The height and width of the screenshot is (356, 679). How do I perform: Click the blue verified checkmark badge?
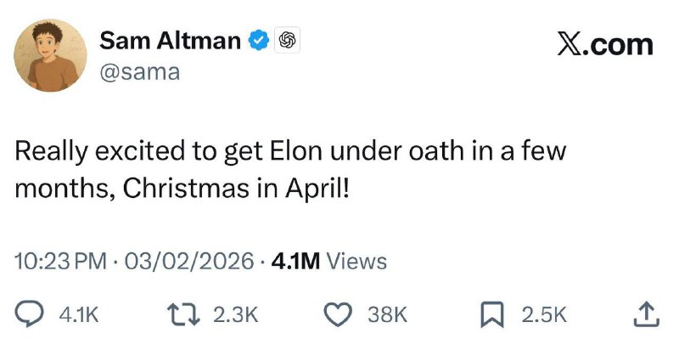(x=259, y=40)
